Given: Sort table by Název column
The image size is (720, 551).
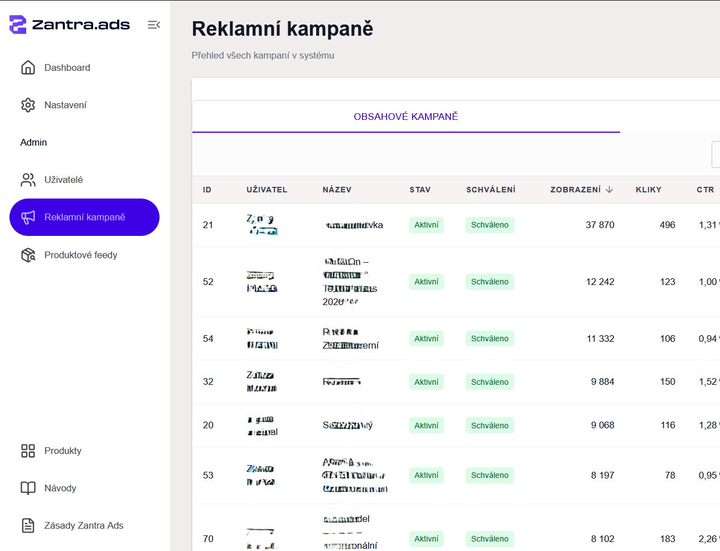Looking at the screenshot, I should [337, 190].
